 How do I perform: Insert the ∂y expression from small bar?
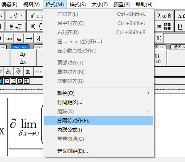(x=19, y=71)
